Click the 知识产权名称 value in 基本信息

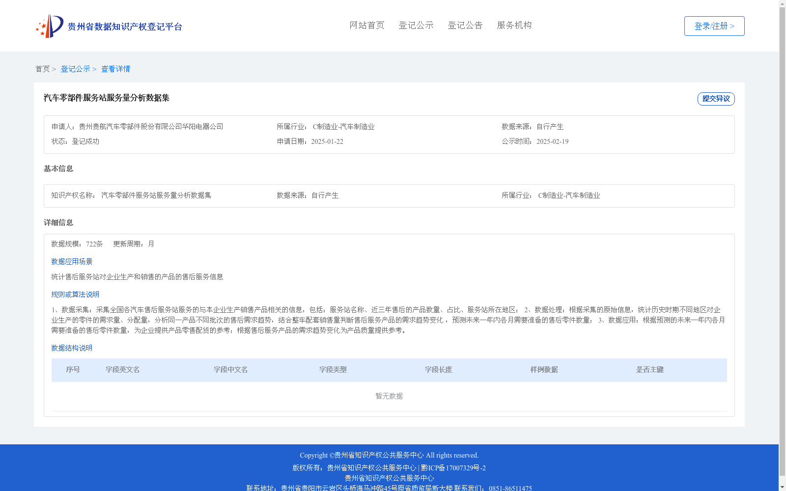coord(156,195)
